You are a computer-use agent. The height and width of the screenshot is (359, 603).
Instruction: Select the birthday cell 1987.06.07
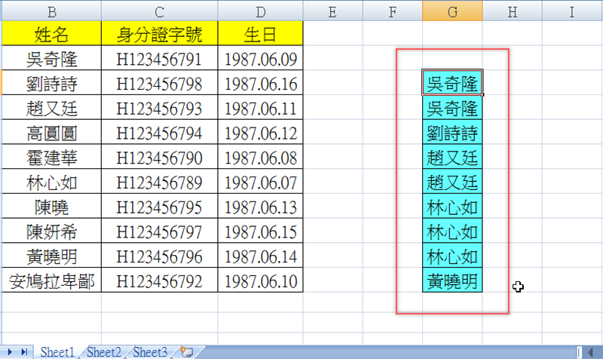point(260,182)
